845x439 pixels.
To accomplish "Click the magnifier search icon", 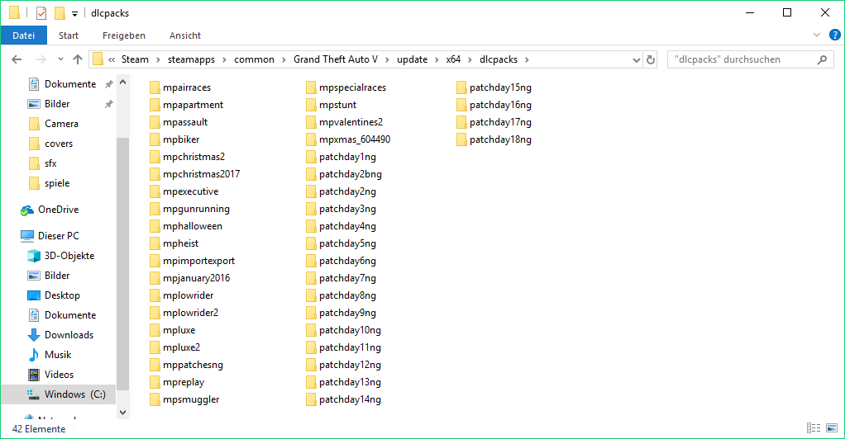I will (x=822, y=59).
